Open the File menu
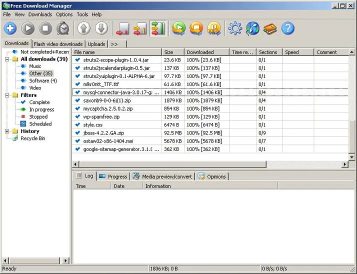Viewport: 357px width, 274px height. coord(7,14)
